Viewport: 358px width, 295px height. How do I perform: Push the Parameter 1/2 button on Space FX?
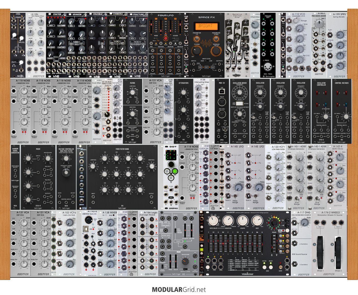coord(197,39)
